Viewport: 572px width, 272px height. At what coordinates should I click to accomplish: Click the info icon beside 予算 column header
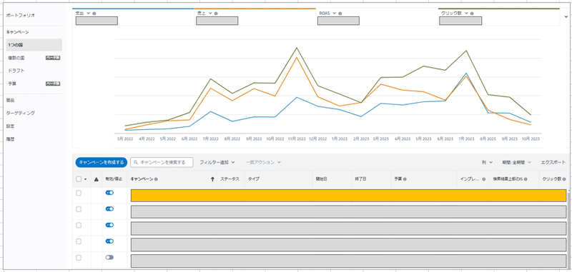coord(405,179)
